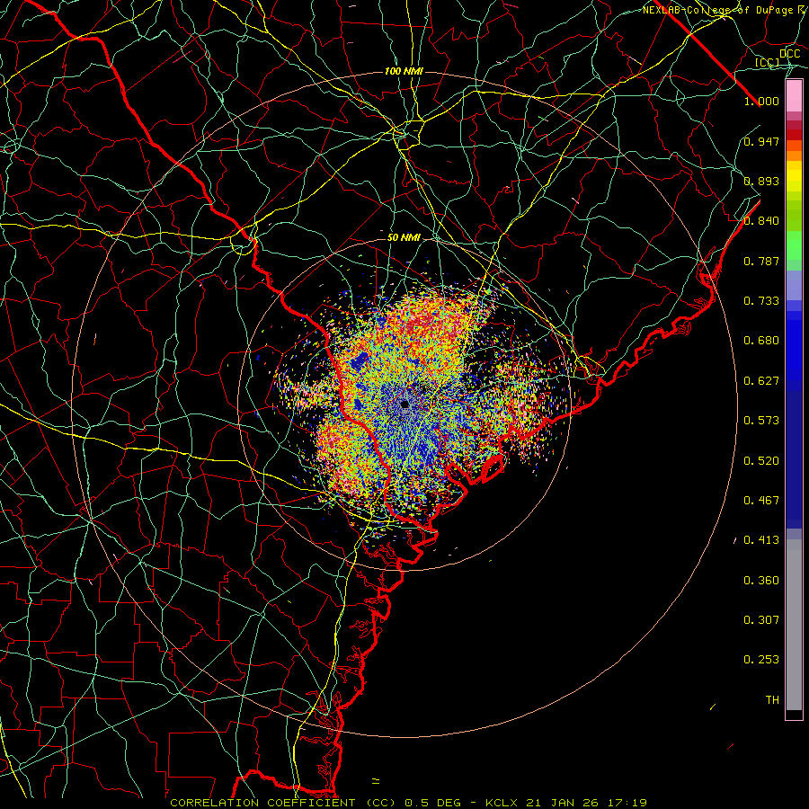Click the 0.573 color scale label
This screenshot has width=809, height=809.
[761, 421]
